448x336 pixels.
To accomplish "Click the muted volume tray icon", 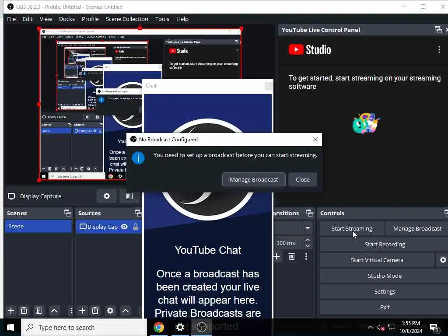I will pos(381,327).
